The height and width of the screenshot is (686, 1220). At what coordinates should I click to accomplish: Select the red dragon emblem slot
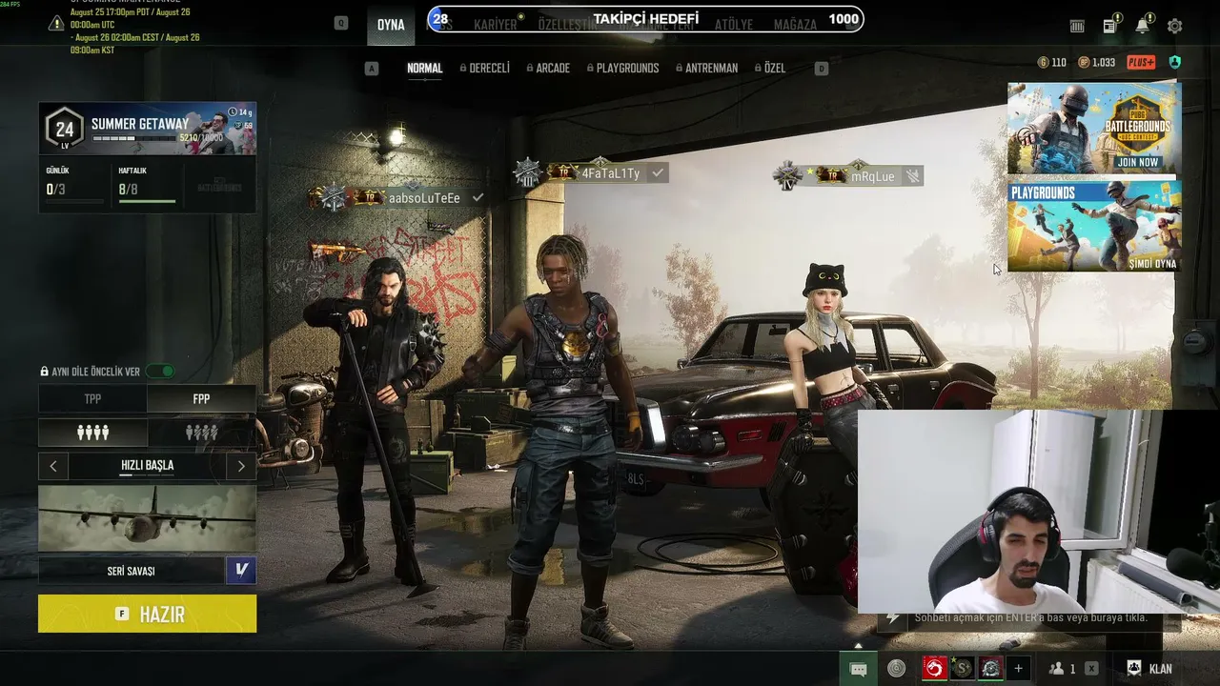[x=934, y=669]
